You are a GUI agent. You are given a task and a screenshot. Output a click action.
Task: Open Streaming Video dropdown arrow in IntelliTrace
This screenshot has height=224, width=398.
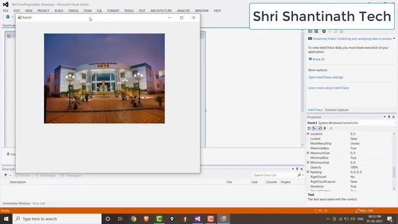coord(394,39)
